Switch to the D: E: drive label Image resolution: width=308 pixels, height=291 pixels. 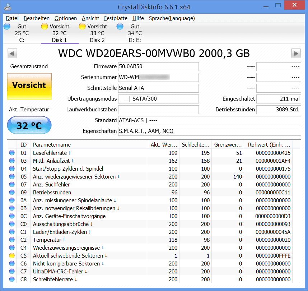pyautogui.click(x=135, y=40)
